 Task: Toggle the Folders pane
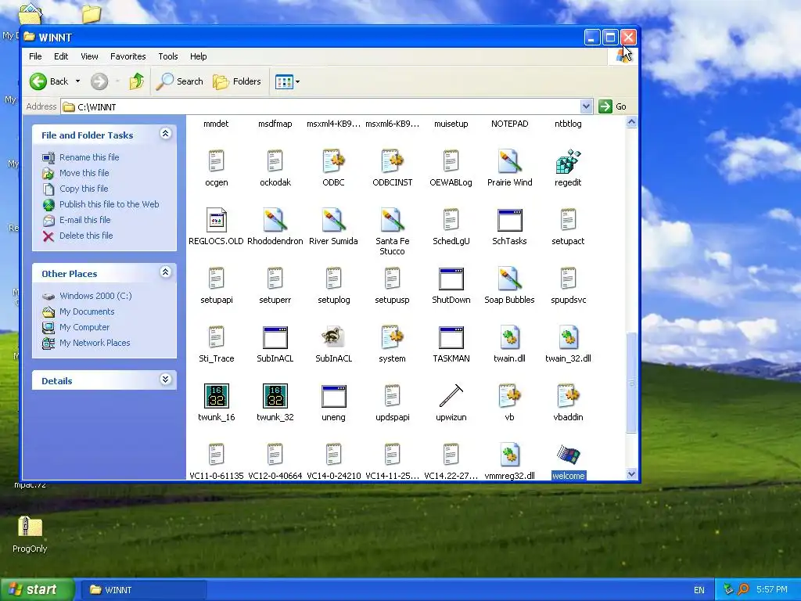(x=236, y=81)
